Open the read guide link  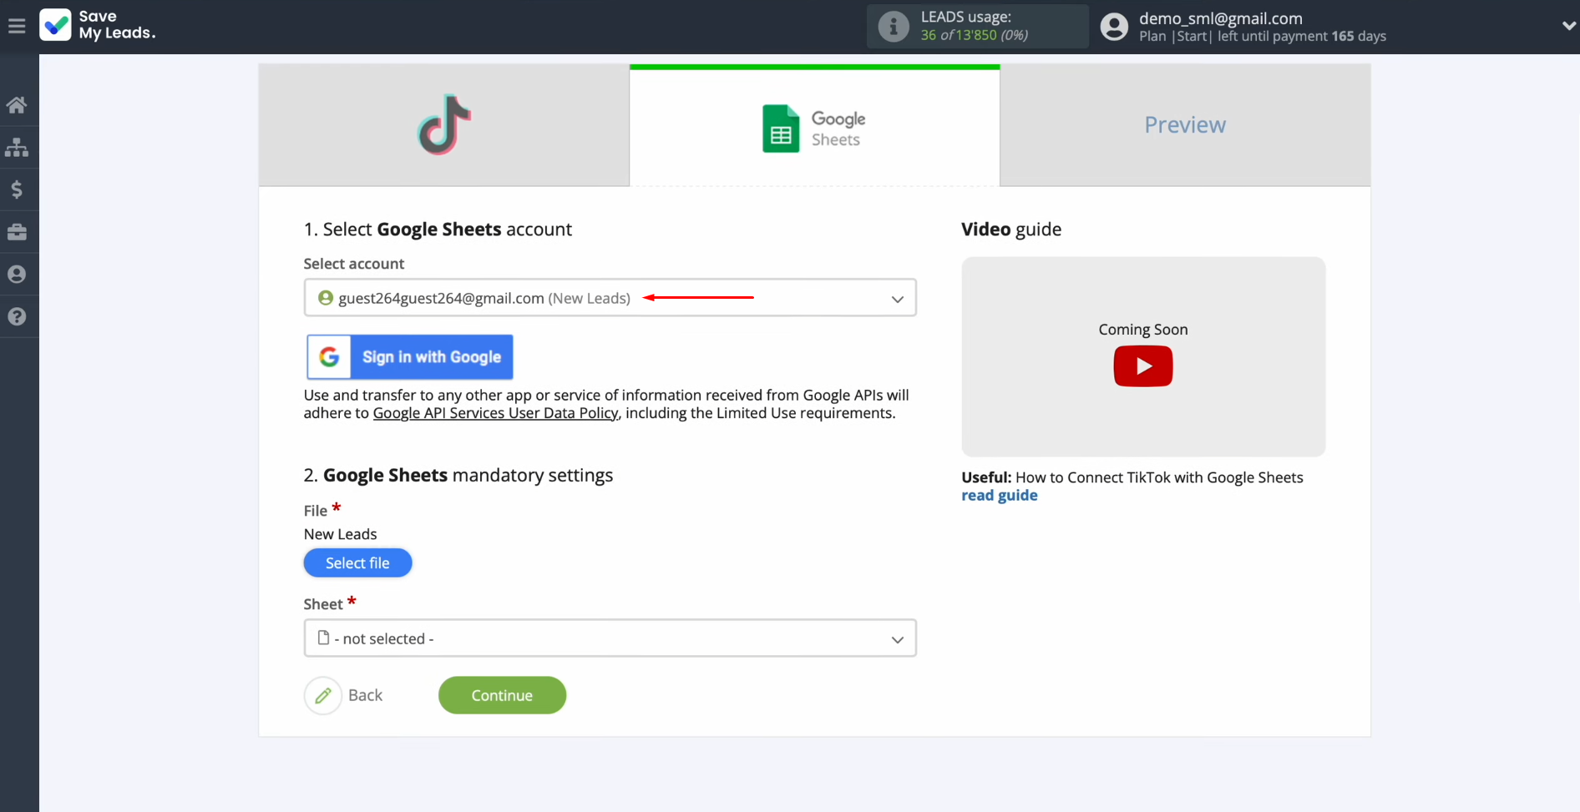point(999,496)
